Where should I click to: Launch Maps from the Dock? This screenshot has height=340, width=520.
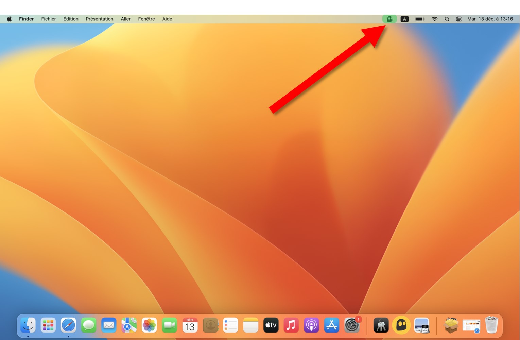pyautogui.click(x=129, y=325)
